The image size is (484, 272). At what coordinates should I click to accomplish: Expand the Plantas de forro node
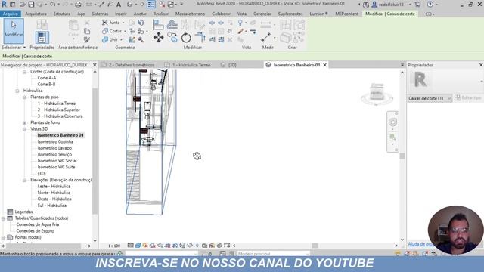[x=24, y=122]
